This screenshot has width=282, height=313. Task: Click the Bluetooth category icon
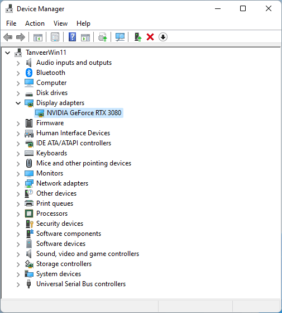tap(29, 73)
